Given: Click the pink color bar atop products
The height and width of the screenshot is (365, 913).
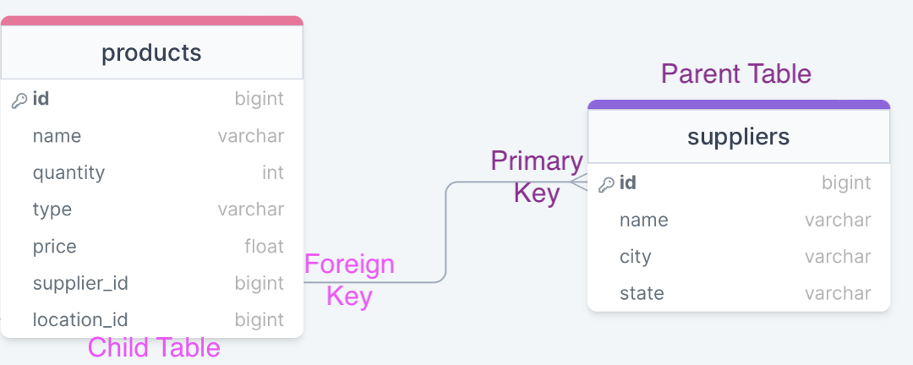Looking at the screenshot, I should [x=151, y=21].
